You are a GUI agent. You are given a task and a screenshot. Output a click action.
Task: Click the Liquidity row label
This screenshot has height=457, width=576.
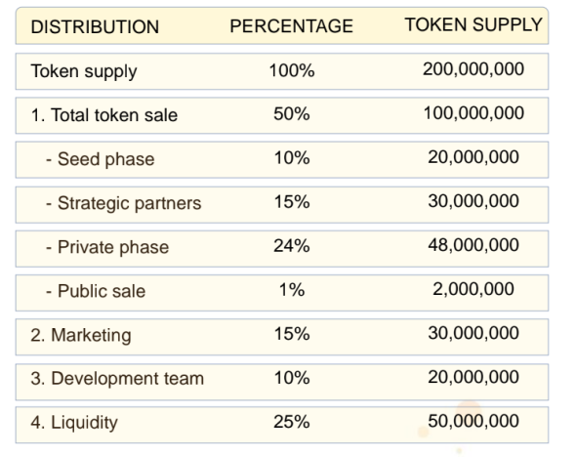pos(74,423)
